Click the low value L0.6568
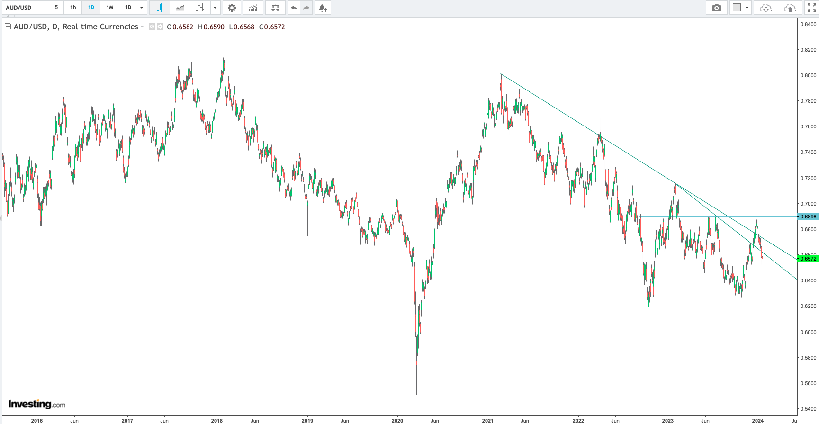The height and width of the screenshot is (424, 819). [x=242, y=27]
